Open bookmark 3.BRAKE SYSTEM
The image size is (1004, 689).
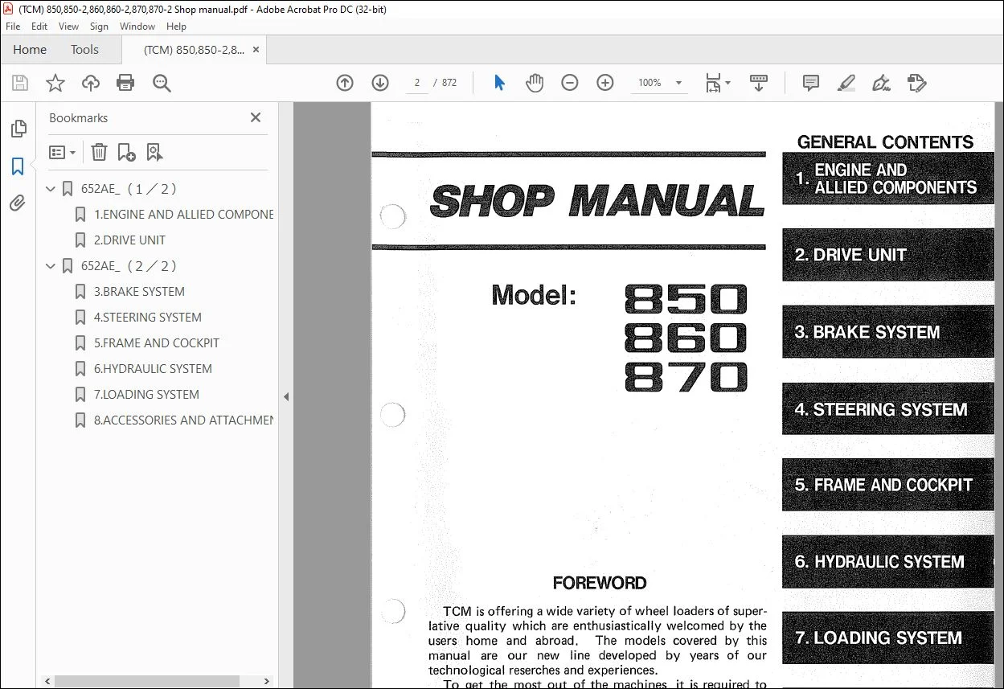point(139,292)
